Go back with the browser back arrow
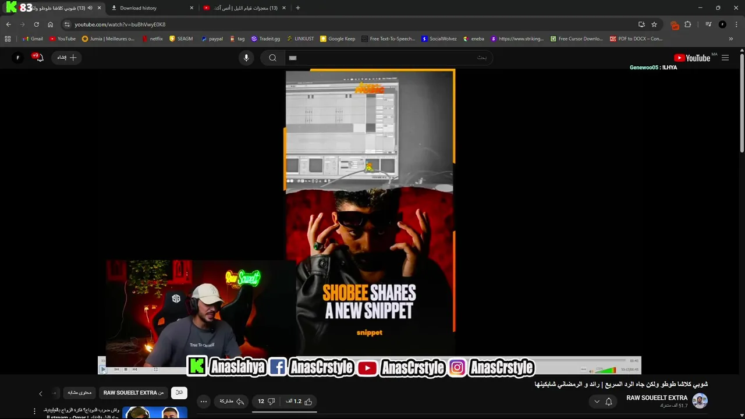The image size is (745, 419). click(x=8, y=24)
